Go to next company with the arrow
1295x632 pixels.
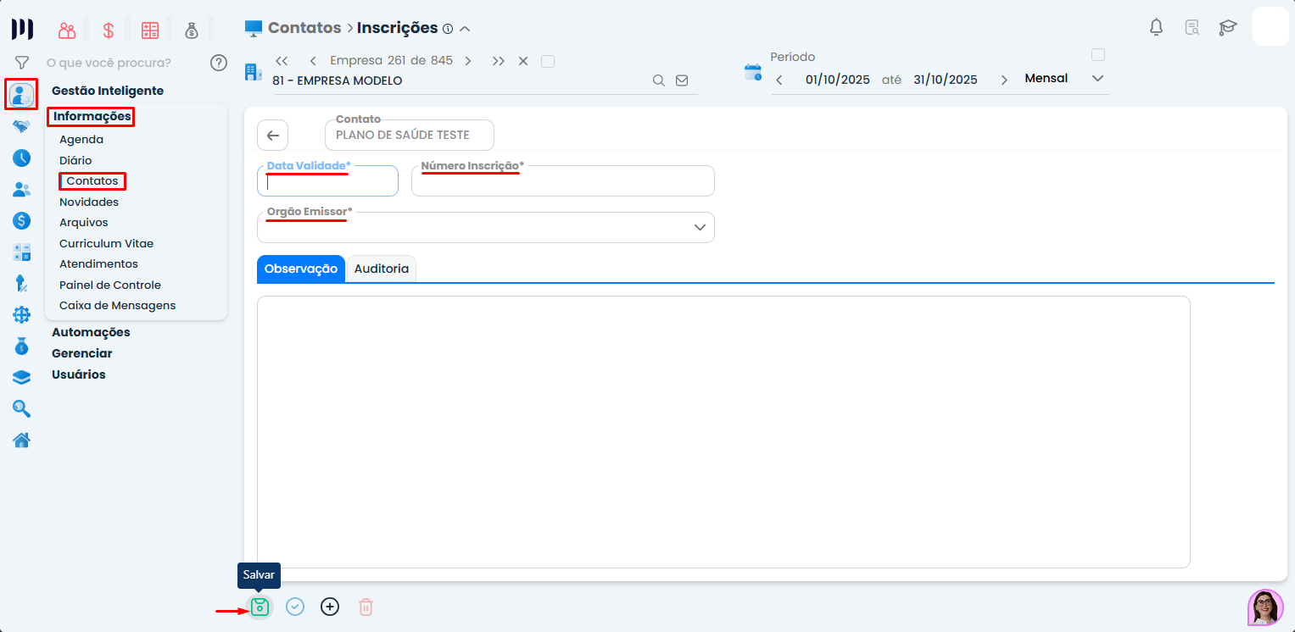468,61
